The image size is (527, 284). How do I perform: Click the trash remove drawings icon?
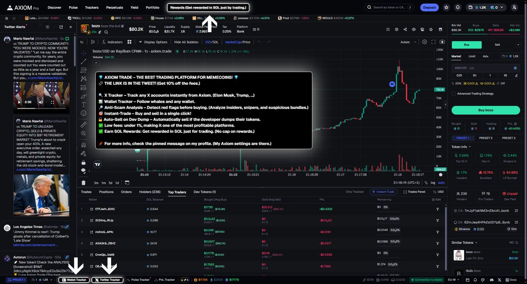pyautogui.click(x=83, y=182)
